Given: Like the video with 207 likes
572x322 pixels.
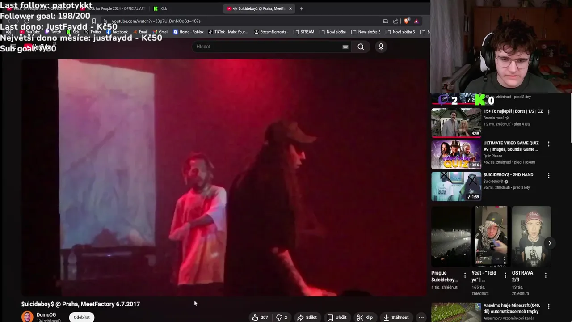Looking at the screenshot, I should pos(260,318).
